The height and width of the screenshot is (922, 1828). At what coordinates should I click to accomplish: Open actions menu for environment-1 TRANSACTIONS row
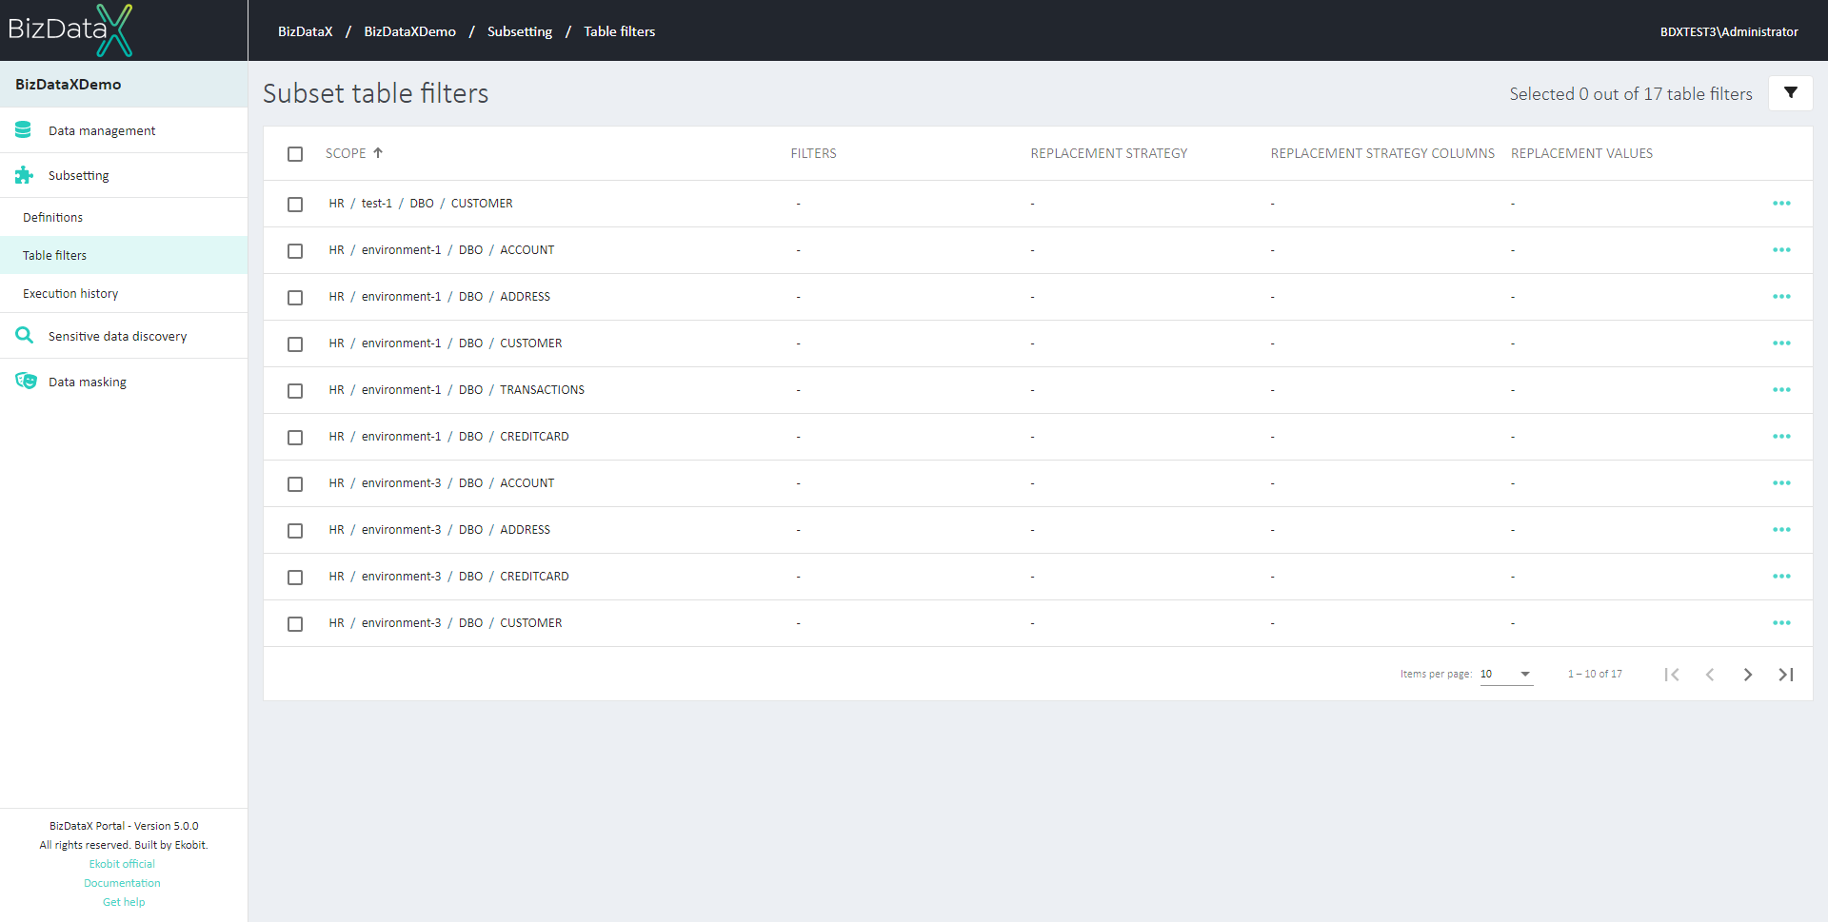coord(1781,390)
